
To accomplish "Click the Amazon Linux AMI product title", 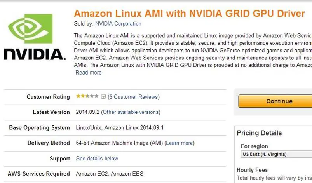I will point(189,13).
